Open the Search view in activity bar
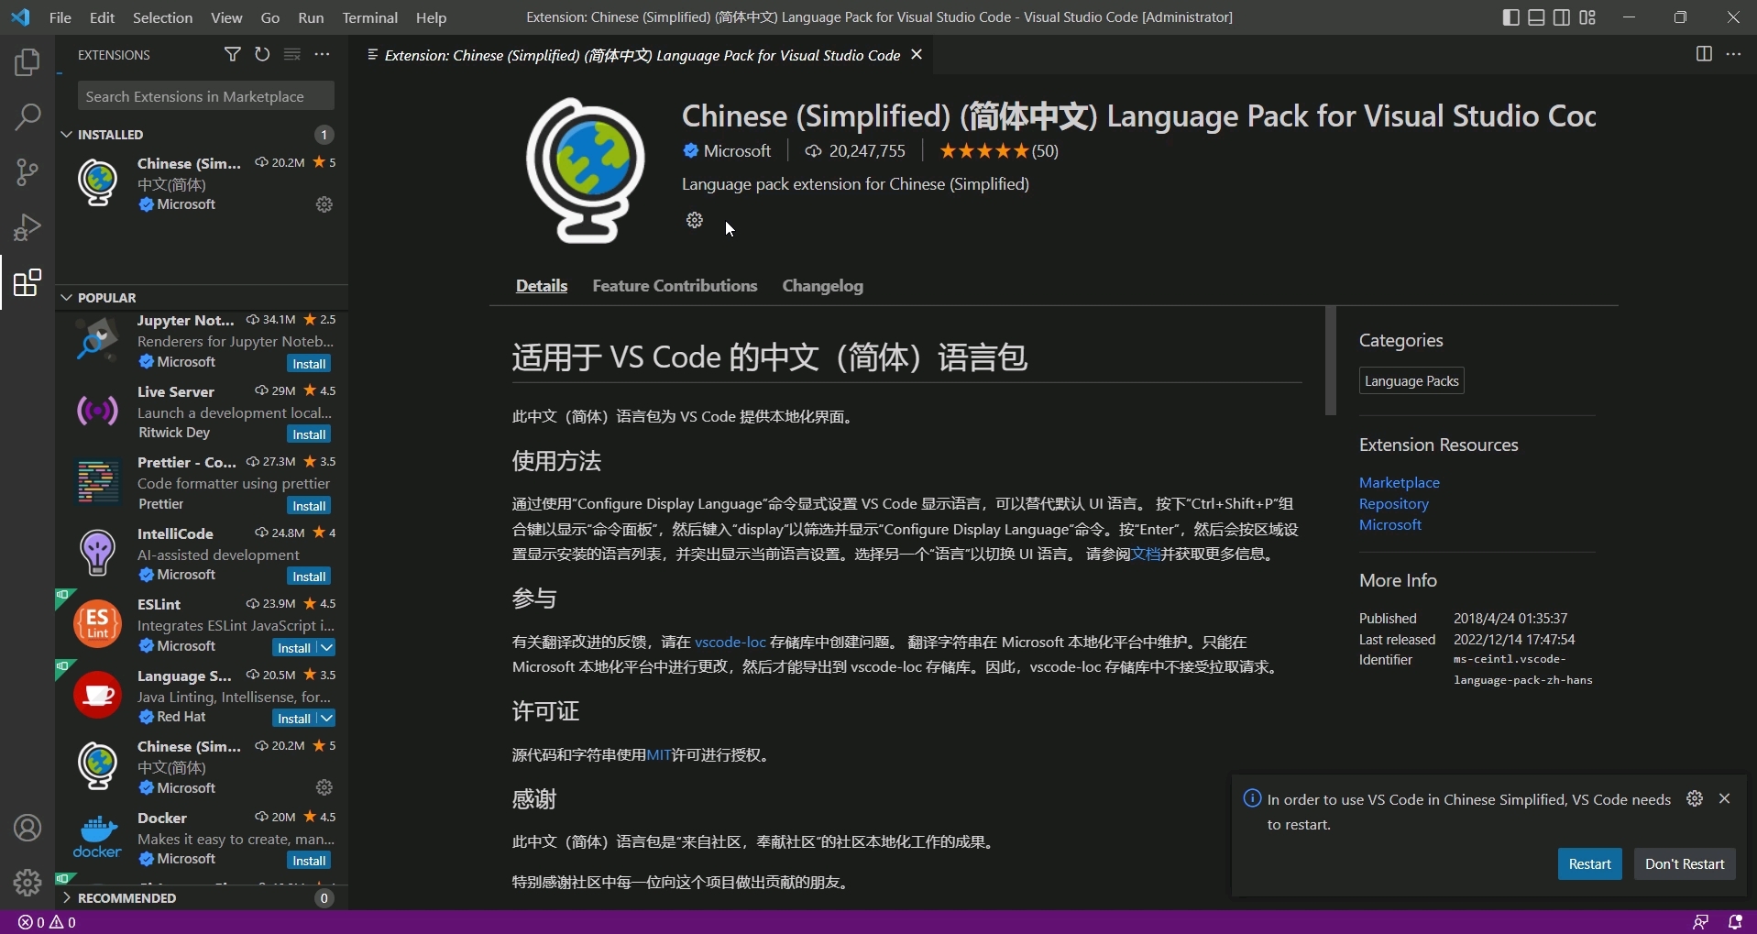Viewport: 1757px width, 934px height. [x=27, y=116]
